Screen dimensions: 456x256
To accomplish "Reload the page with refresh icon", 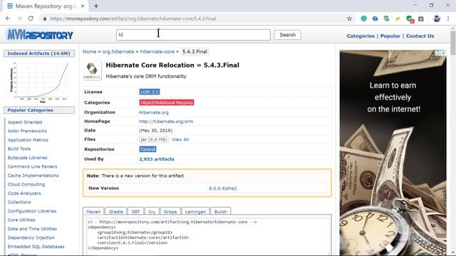I will [31, 18].
